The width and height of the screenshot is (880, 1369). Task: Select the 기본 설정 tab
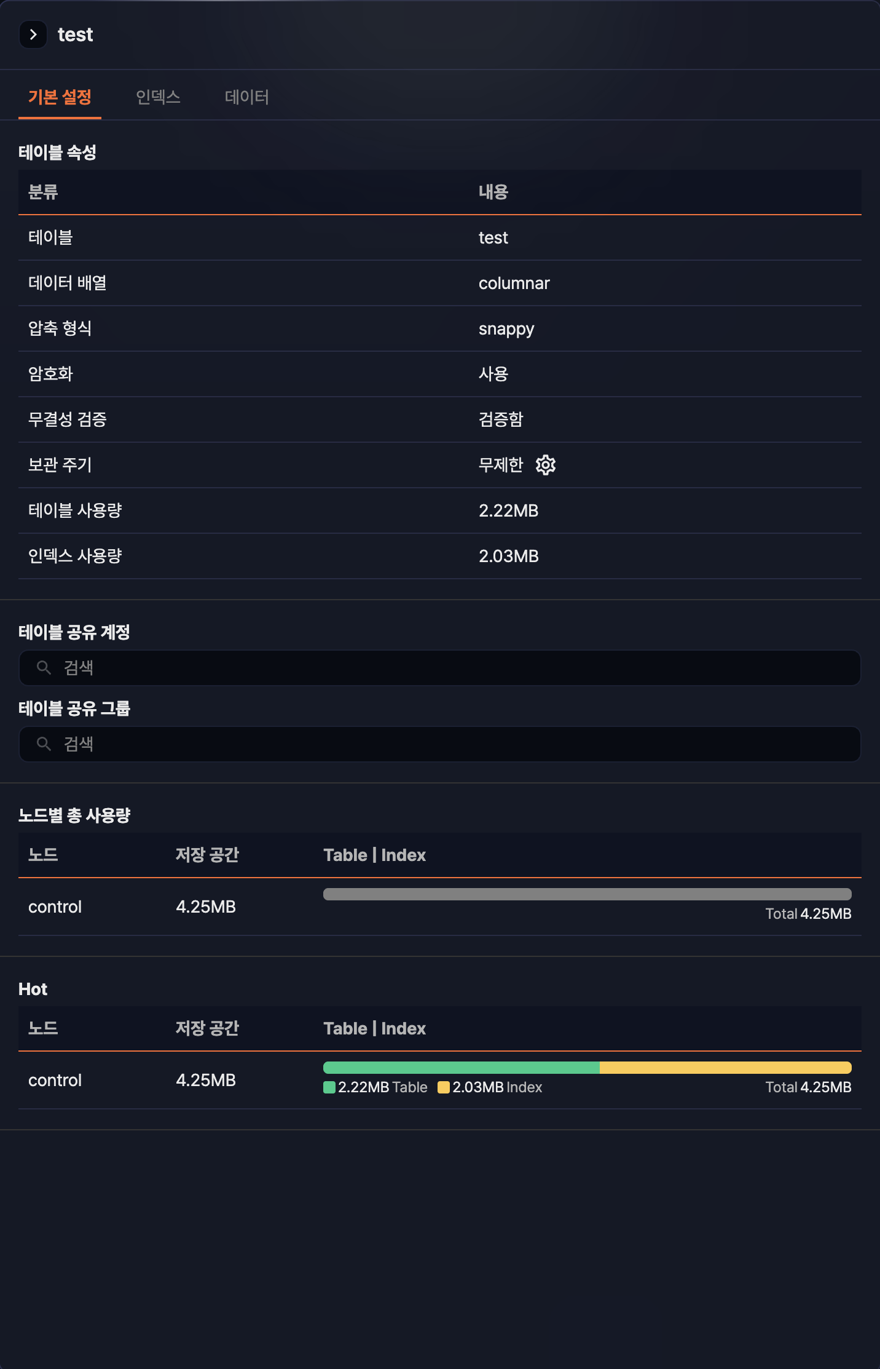point(59,96)
